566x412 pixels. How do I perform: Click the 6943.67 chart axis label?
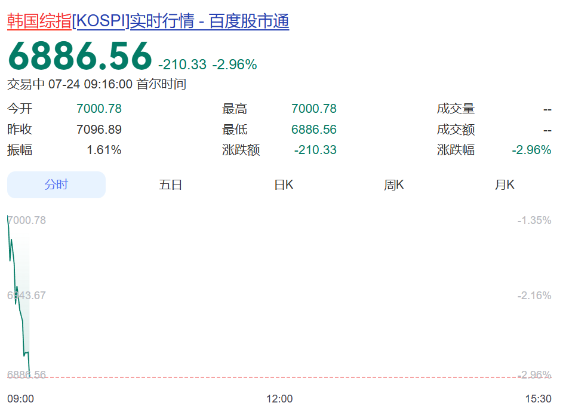[27, 296]
